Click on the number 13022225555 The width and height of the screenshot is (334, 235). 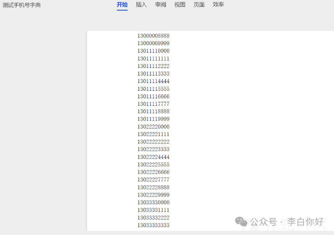click(x=153, y=164)
